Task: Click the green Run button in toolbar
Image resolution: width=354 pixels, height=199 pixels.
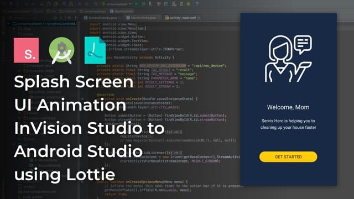Action: tap(137, 4)
